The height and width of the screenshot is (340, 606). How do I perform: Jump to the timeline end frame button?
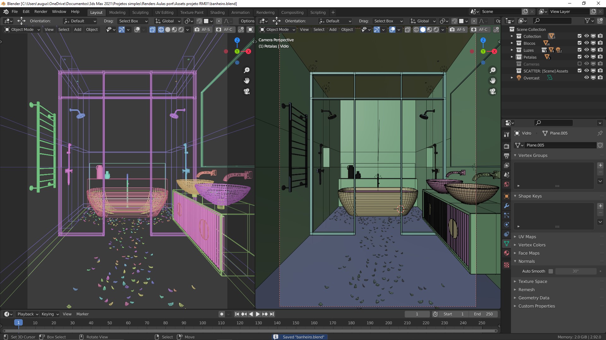click(272, 314)
